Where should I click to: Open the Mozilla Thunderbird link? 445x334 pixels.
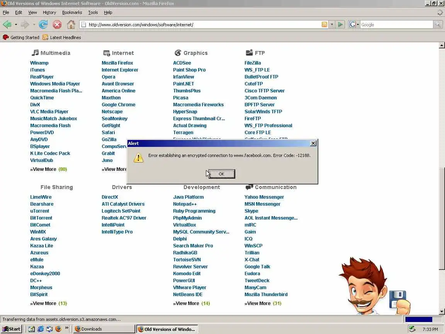click(x=266, y=295)
